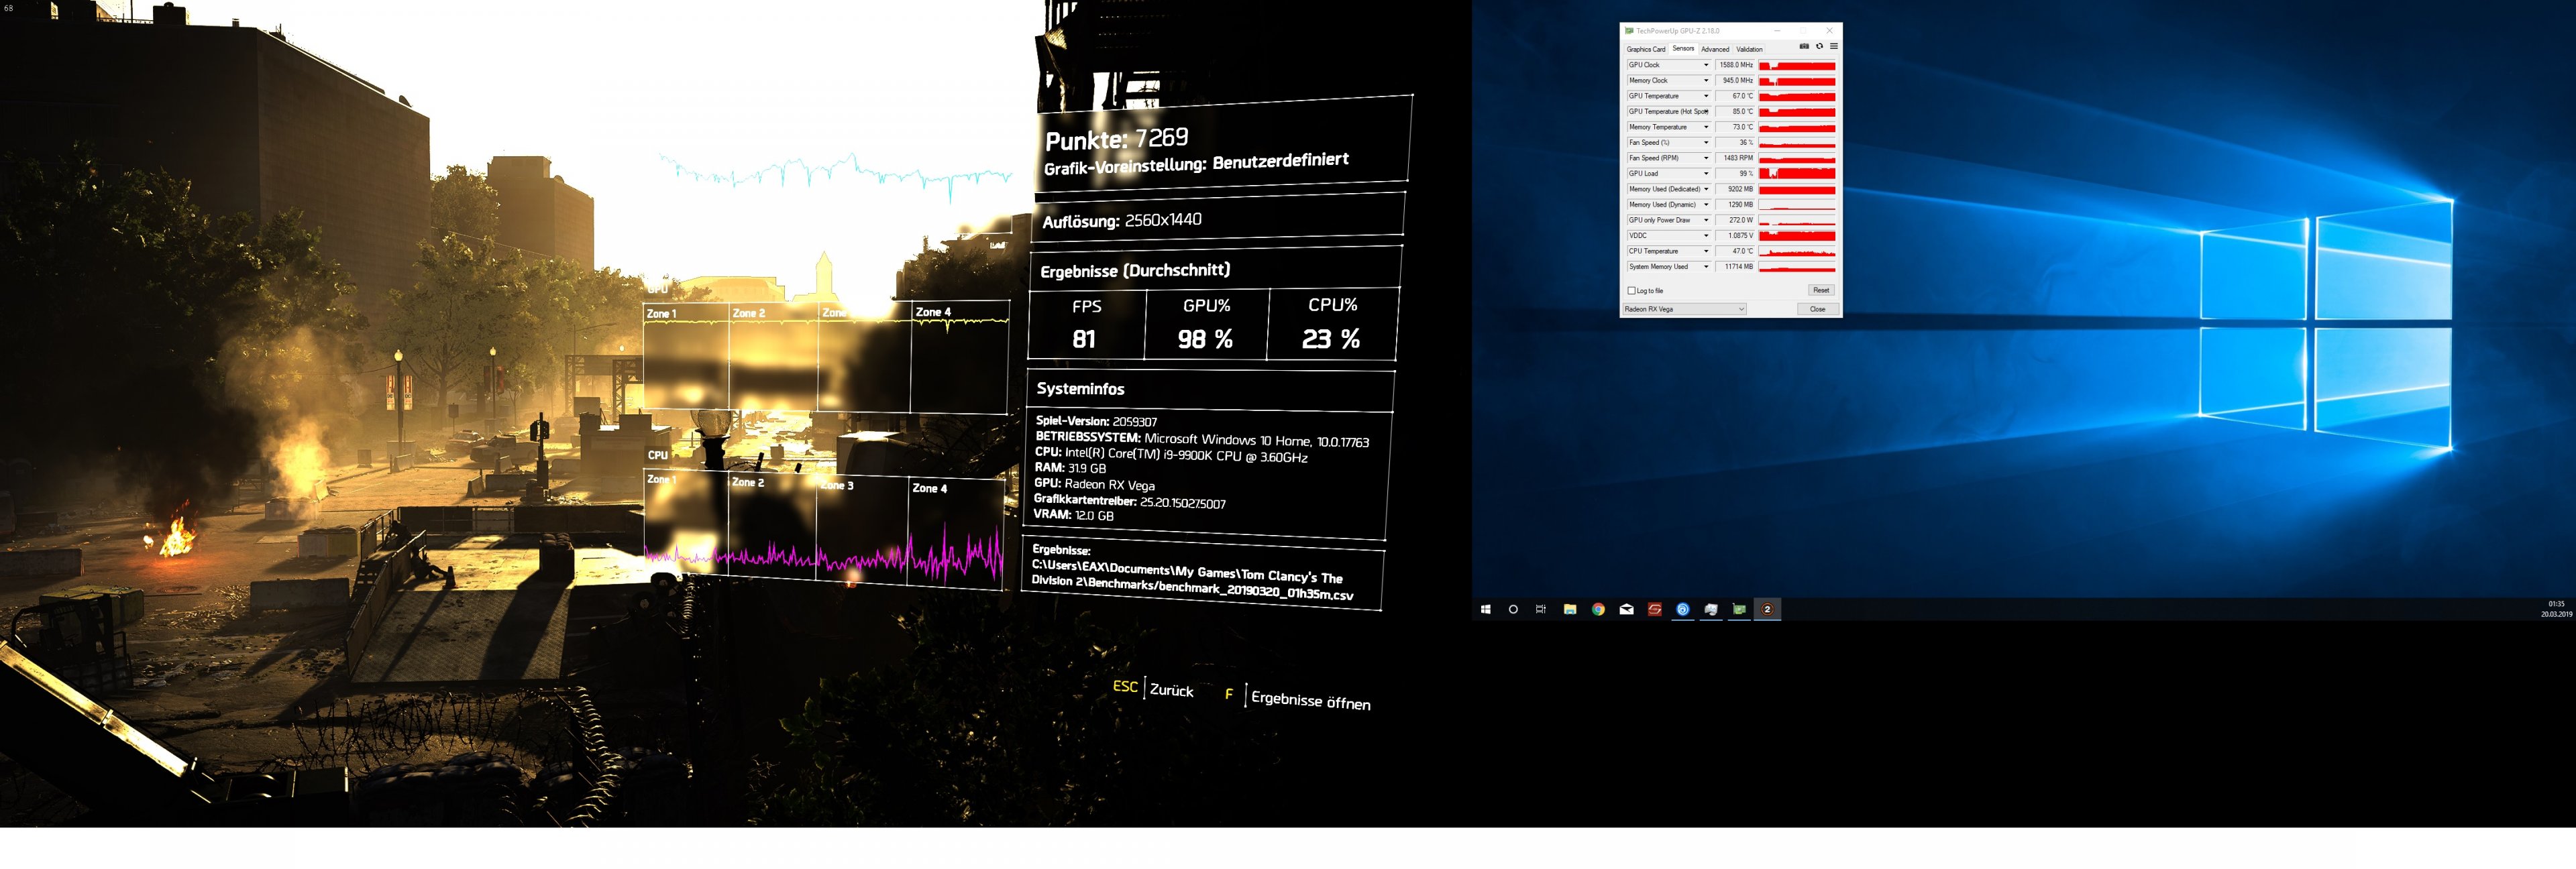Screen dimensions: 2576x869
Task: Open the Validation tab
Action: 1749,49
